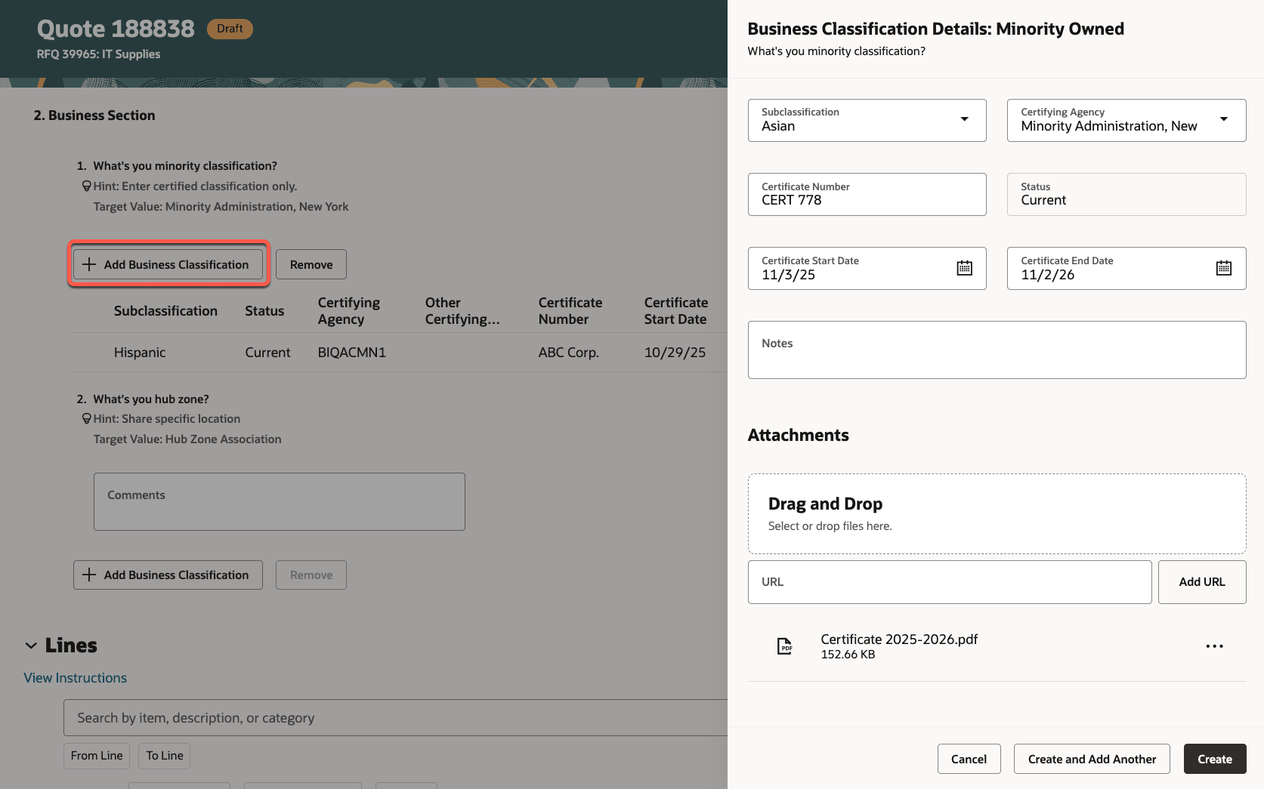Click inside the Notes field
The height and width of the screenshot is (789, 1264).
coord(996,350)
